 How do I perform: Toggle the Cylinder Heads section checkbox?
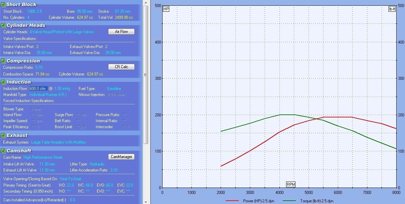[3, 25]
